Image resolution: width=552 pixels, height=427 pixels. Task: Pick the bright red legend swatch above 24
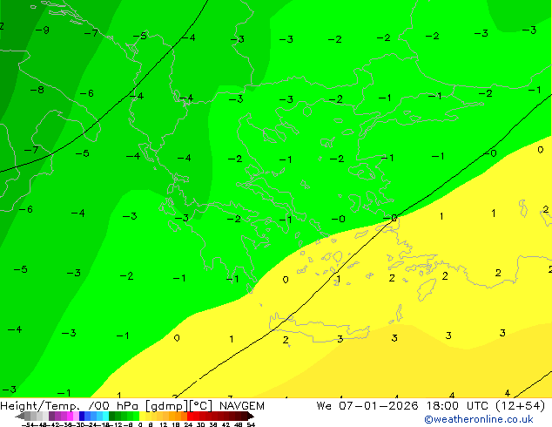click(190, 416)
